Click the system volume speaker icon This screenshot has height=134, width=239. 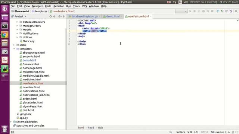(x=186, y=2)
